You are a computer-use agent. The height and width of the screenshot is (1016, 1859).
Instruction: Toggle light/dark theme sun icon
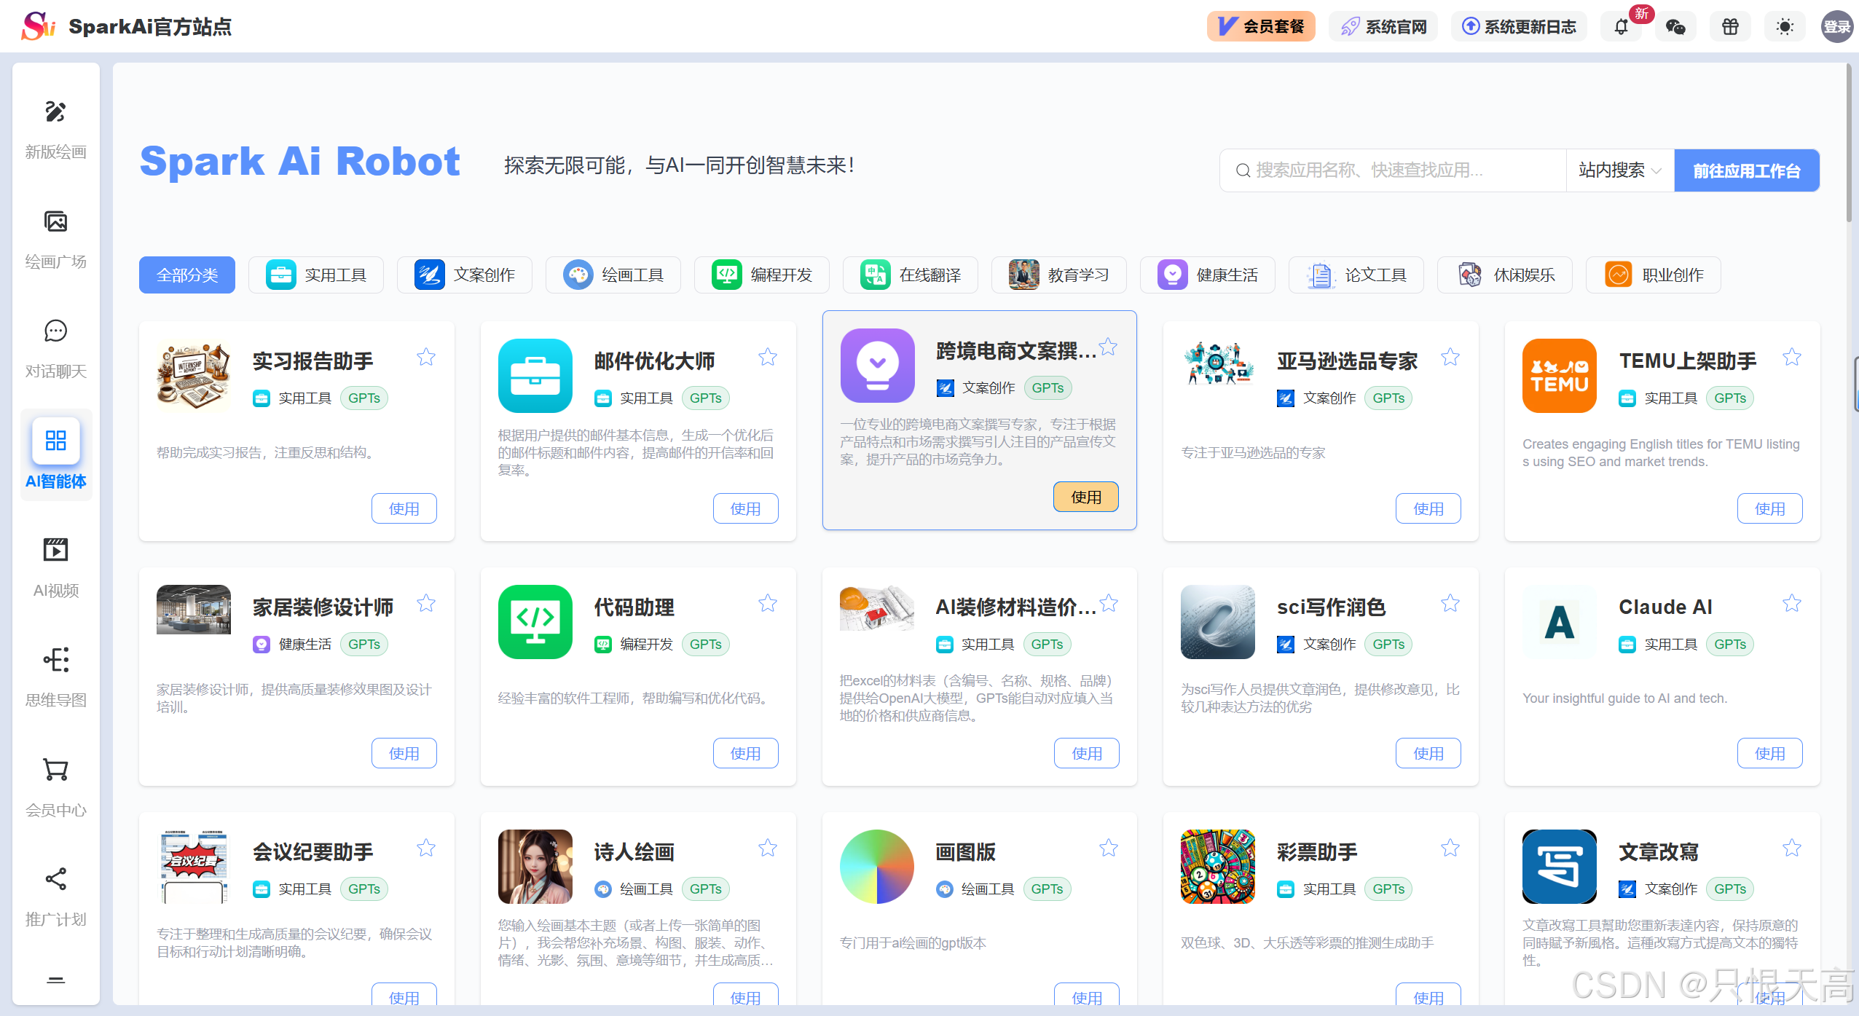1785,27
